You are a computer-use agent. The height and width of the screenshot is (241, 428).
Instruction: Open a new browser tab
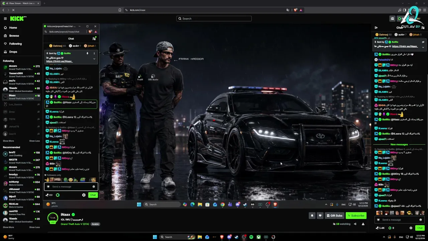pos(44,3)
